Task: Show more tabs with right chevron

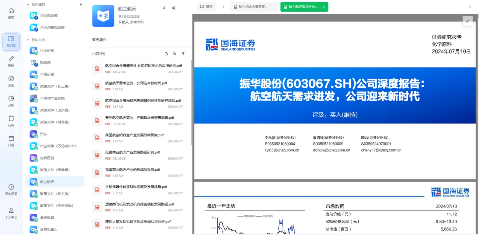Action: click(x=470, y=7)
